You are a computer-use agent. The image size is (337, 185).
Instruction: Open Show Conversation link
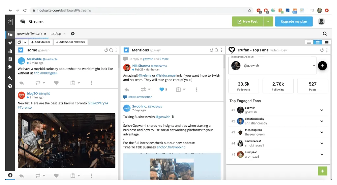point(140,97)
